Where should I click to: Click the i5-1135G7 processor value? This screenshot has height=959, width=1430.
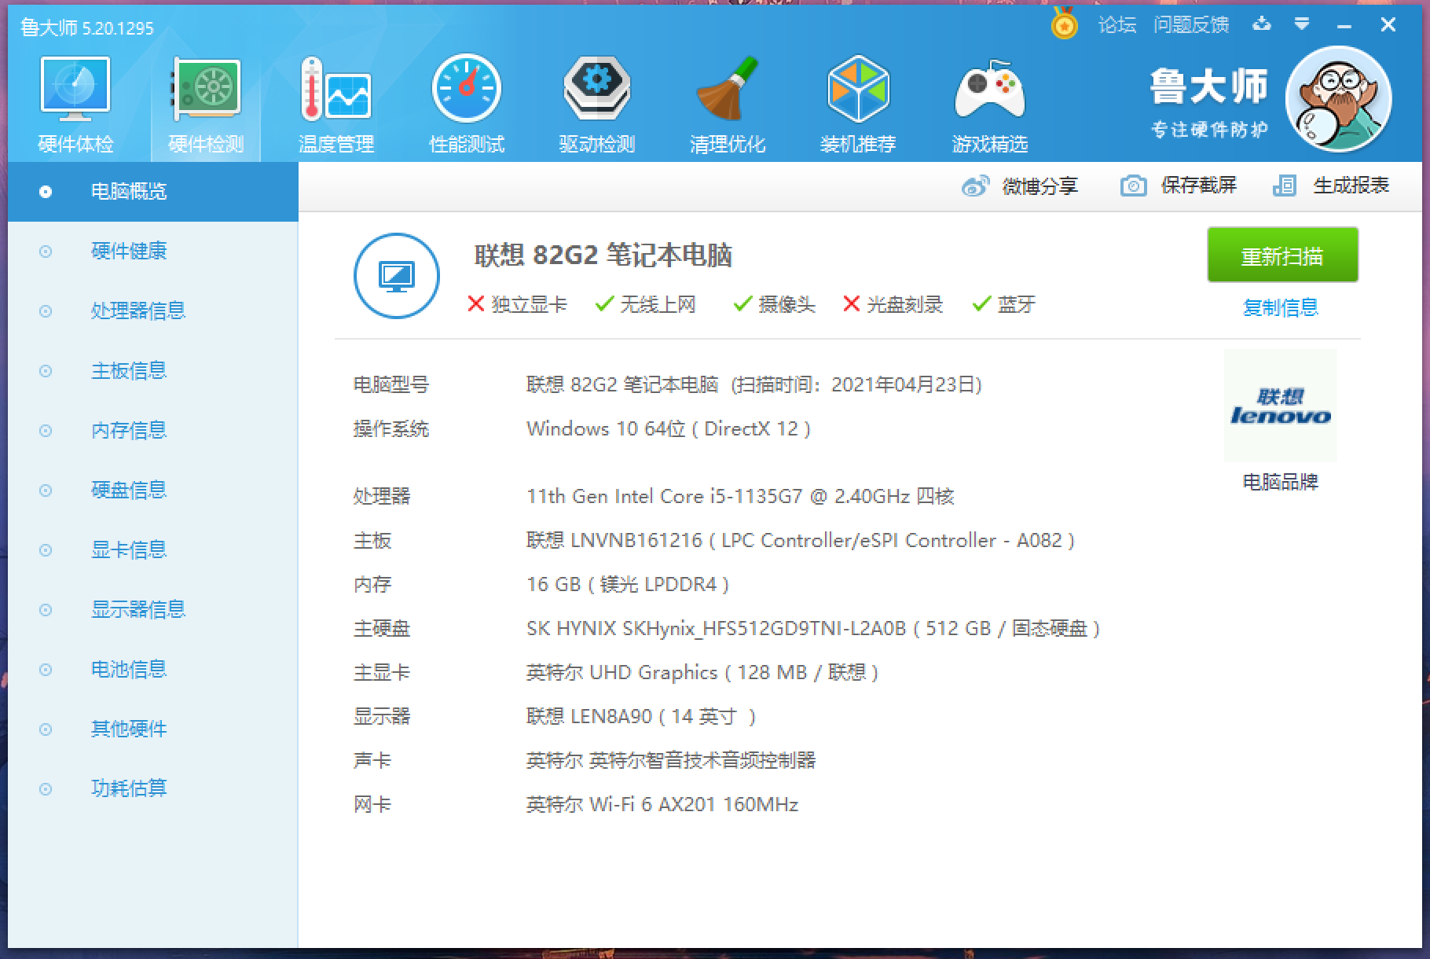tap(740, 497)
